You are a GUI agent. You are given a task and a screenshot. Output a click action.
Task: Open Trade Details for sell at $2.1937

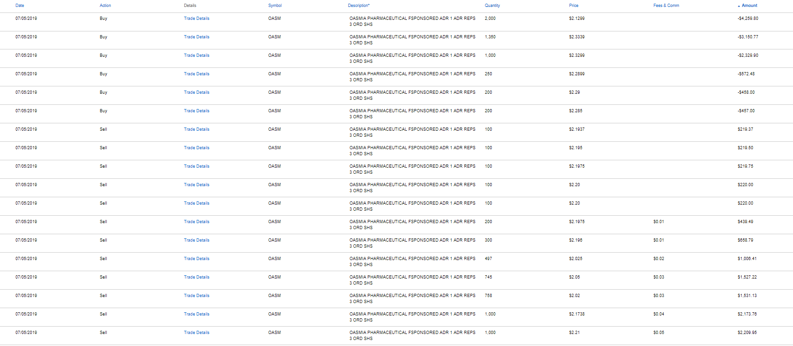[196, 129]
